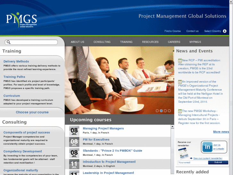The image size is (233, 175).
Task: Click Join Us on Linkedin link
Action: point(219,147)
